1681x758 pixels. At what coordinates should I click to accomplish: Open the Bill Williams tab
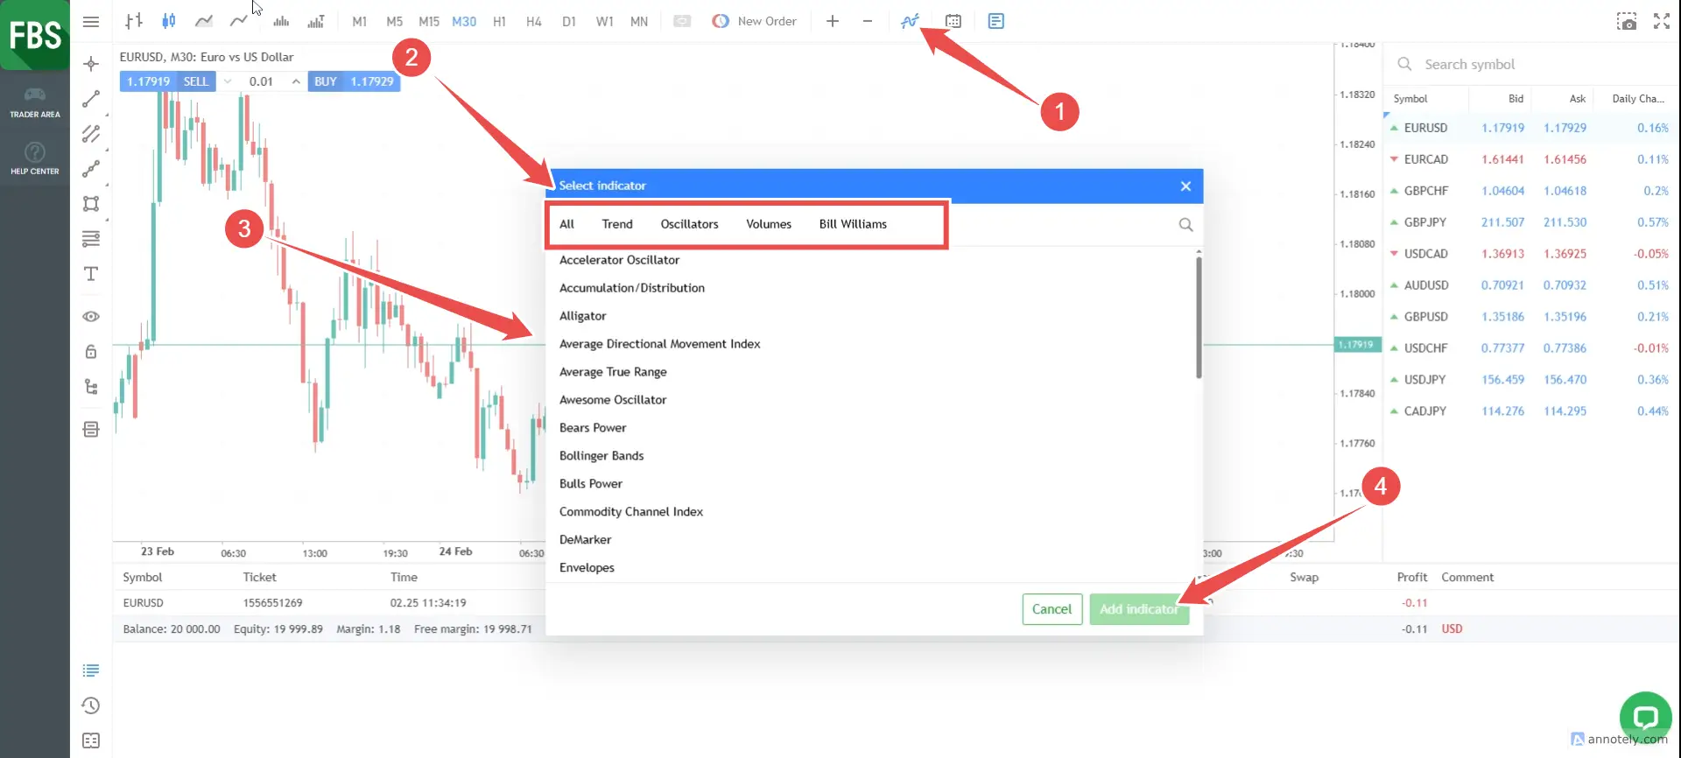pyautogui.click(x=853, y=224)
